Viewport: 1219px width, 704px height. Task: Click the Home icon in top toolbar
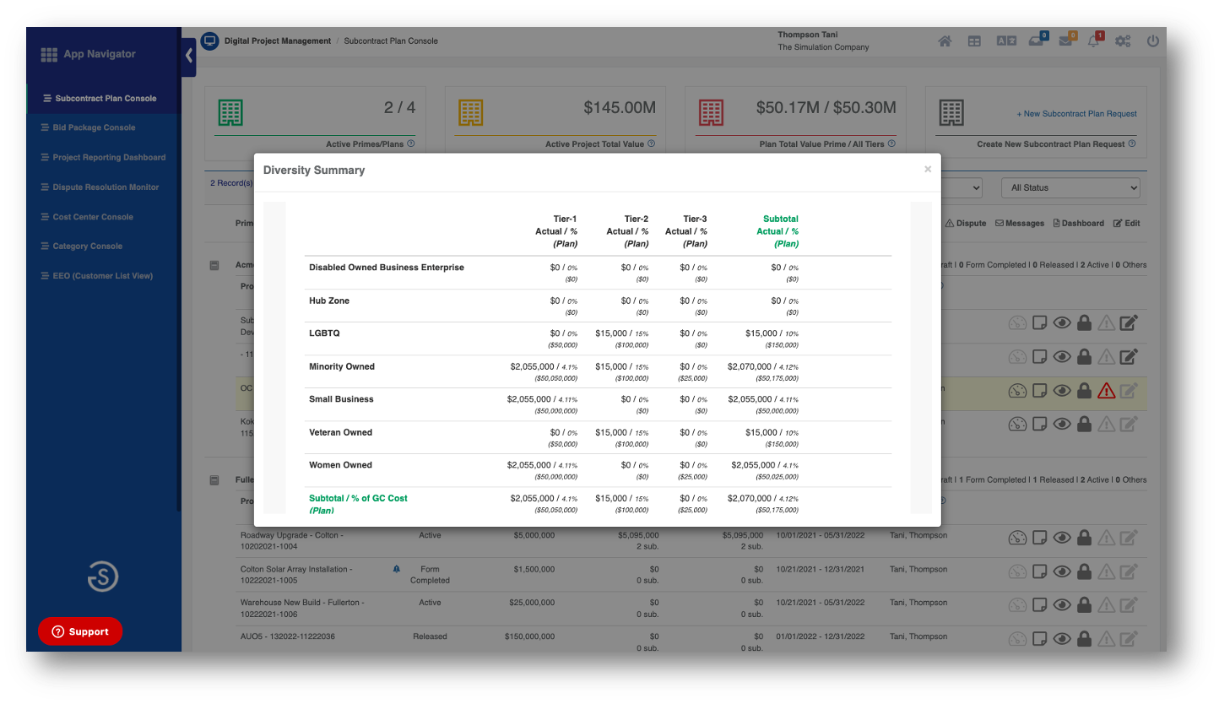945,41
